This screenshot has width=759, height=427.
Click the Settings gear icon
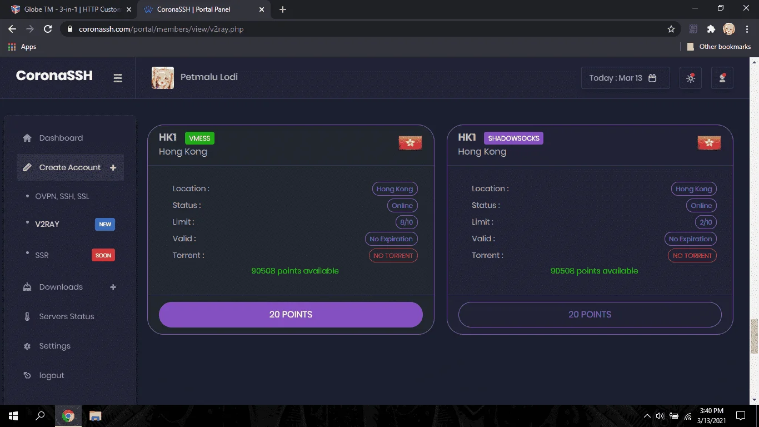(x=27, y=346)
